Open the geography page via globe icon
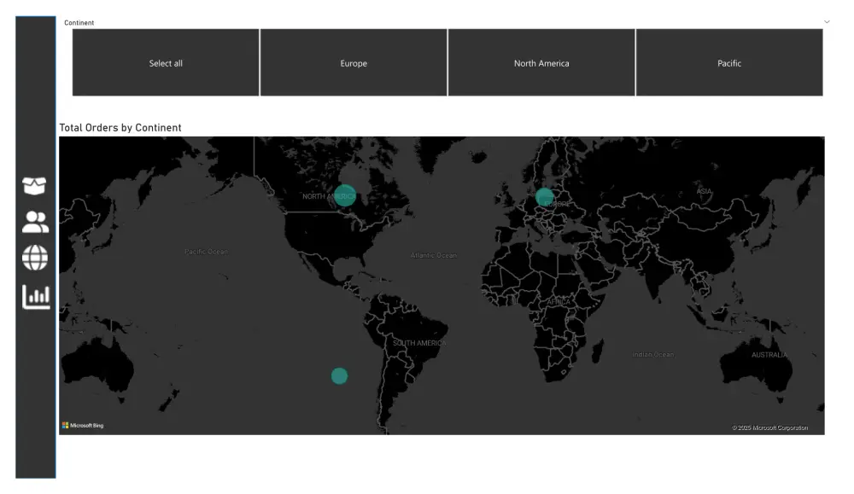Screen dimensions: 854x494 [x=35, y=259]
